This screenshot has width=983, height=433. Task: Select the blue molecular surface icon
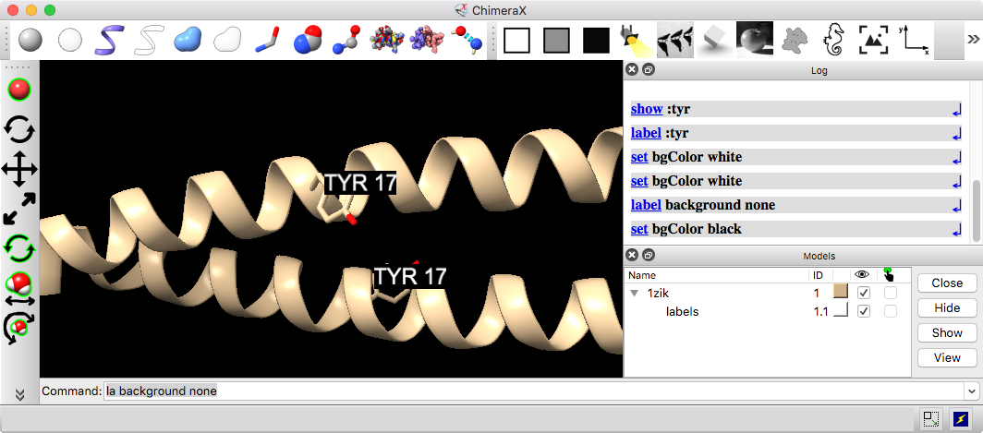(186, 40)
